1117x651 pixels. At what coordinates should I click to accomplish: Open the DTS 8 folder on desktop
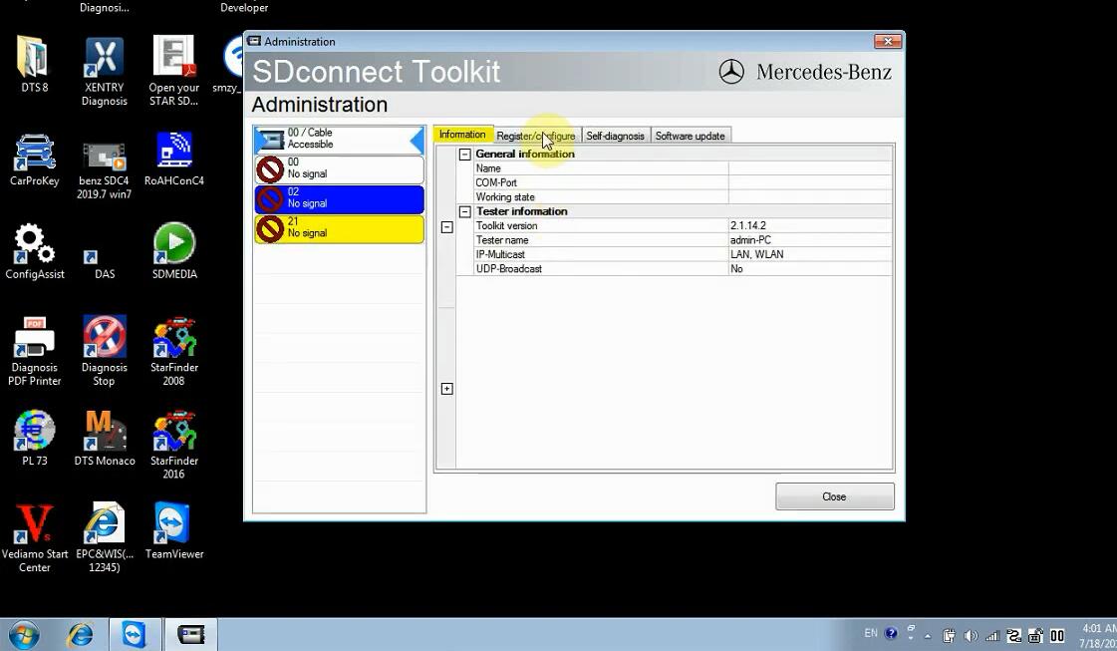tap(34, 64)
